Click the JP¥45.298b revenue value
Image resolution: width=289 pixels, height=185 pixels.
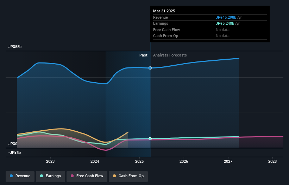(226, 17)
